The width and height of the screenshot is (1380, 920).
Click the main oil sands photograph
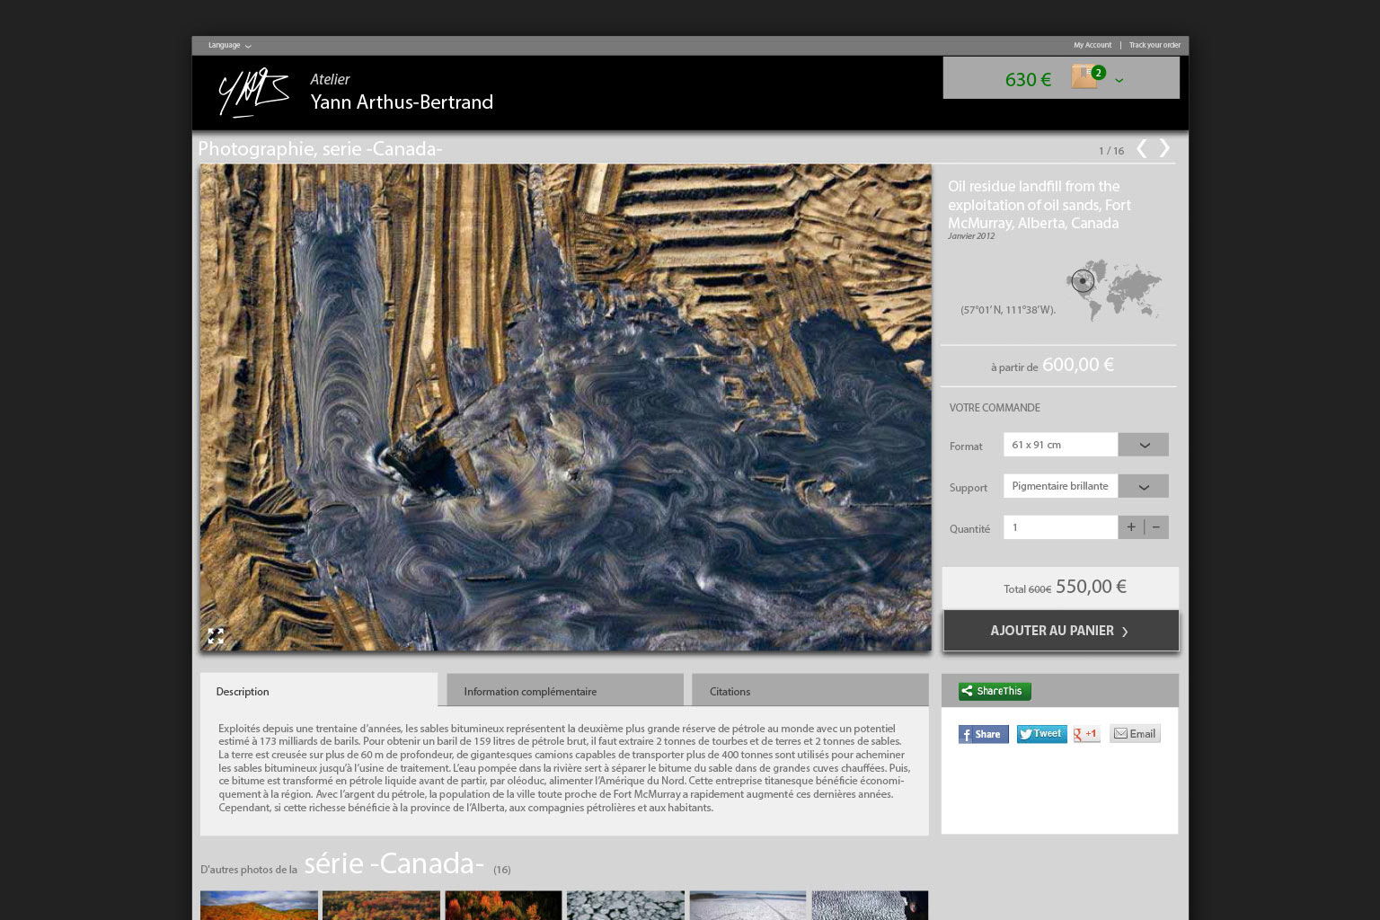pos(565,407)
